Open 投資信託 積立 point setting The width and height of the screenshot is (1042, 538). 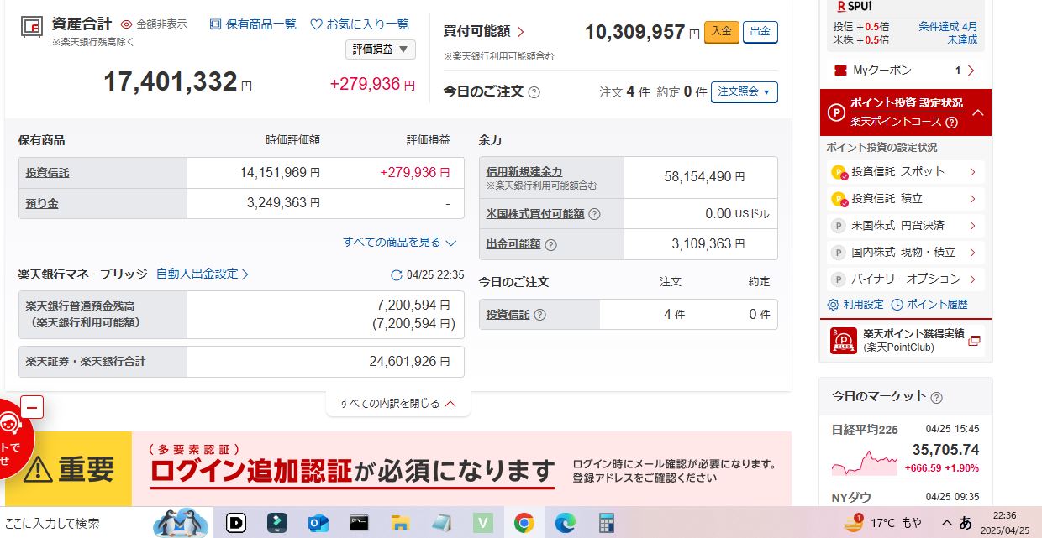click(905, 199)
